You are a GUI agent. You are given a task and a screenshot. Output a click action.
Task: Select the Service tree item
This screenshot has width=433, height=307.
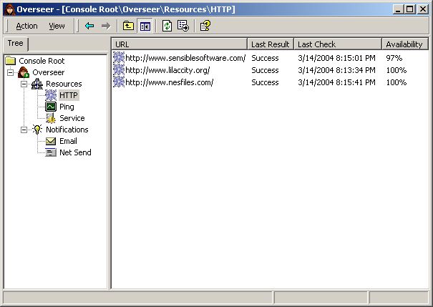72,118
